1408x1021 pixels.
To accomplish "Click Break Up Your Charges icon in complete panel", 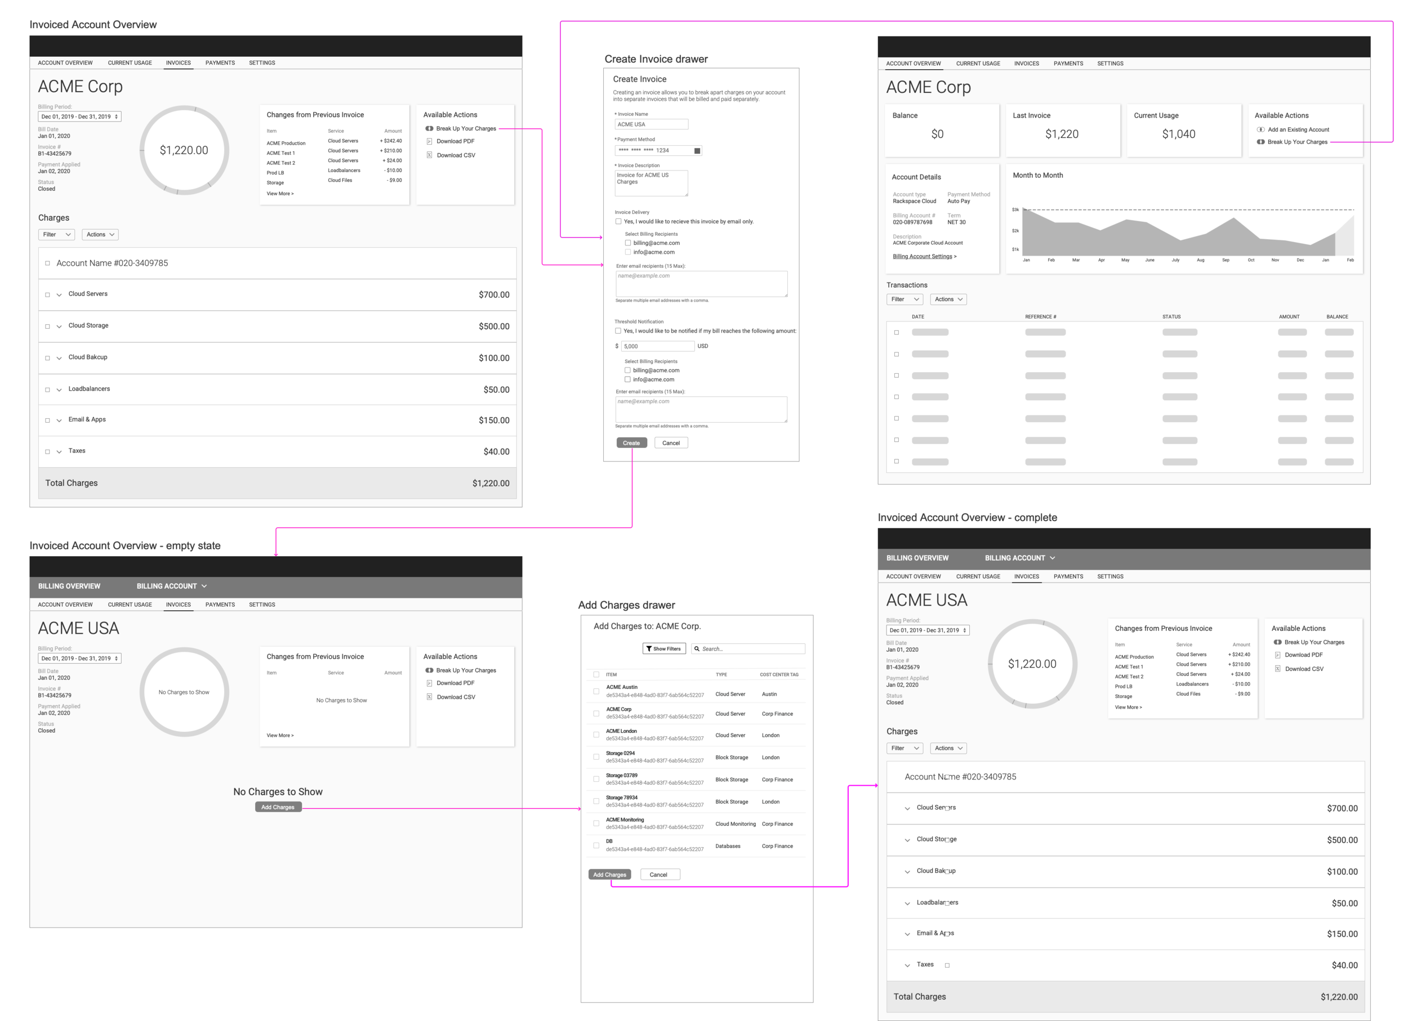I will pos(1278,642).
